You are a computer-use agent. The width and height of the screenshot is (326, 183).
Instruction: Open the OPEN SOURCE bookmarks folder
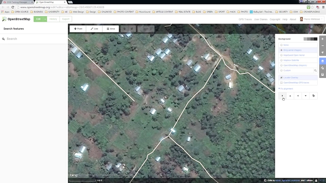[20, 12]
